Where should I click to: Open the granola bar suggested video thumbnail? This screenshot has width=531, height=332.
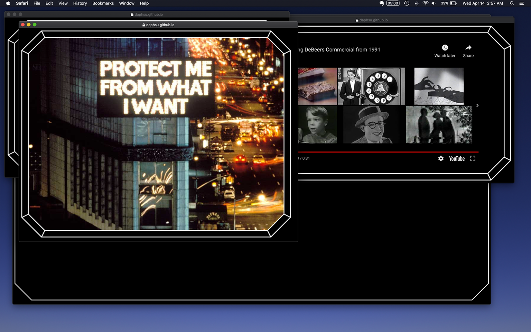(317, 86)
